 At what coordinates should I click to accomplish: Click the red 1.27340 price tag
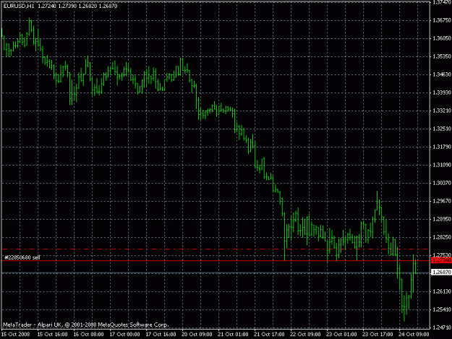pos(441,260)
